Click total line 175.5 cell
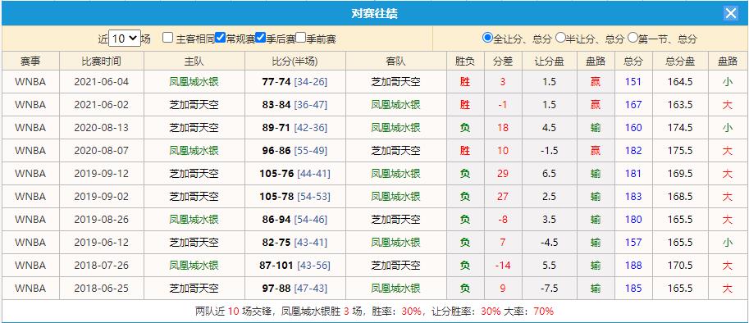This screenshot has height=323, width=749. (x=680, y=151)
